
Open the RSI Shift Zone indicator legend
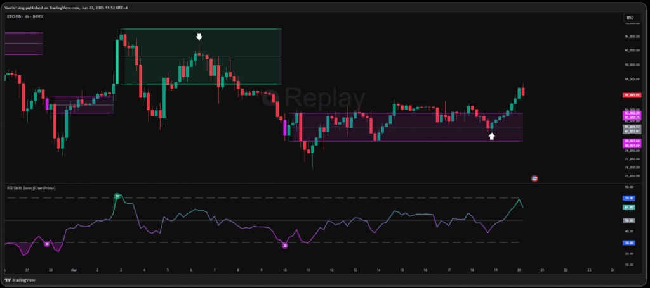coord(30,188)
